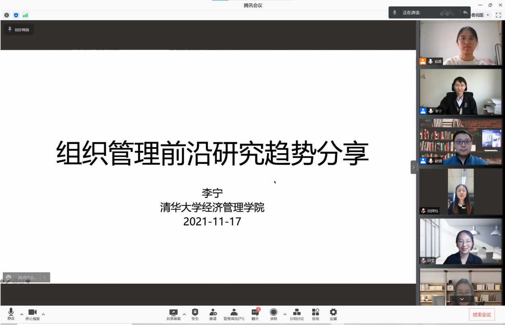Open the 安全 security options
This screenshot has width=505, height=325.
click(x=195, y=314)
